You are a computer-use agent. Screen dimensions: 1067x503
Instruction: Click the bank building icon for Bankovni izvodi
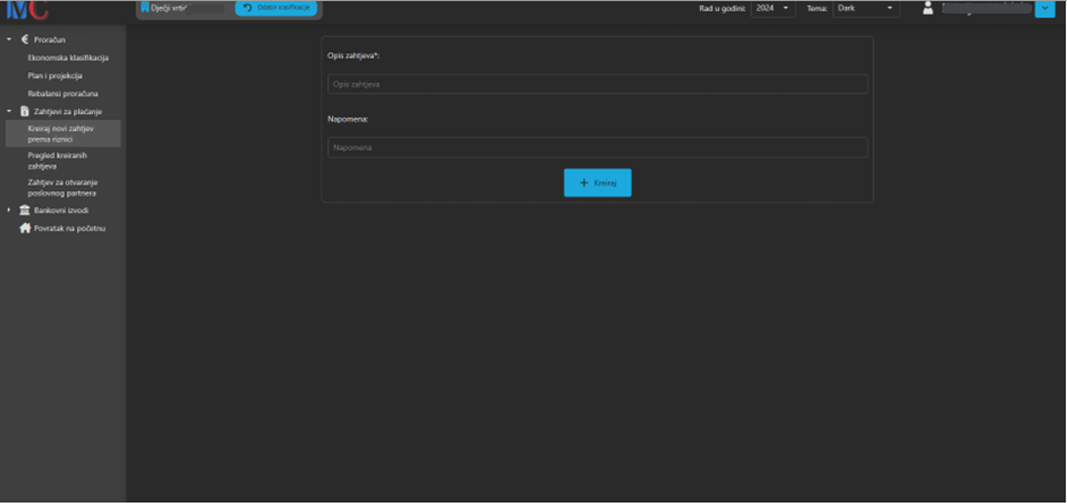[24, 210]
